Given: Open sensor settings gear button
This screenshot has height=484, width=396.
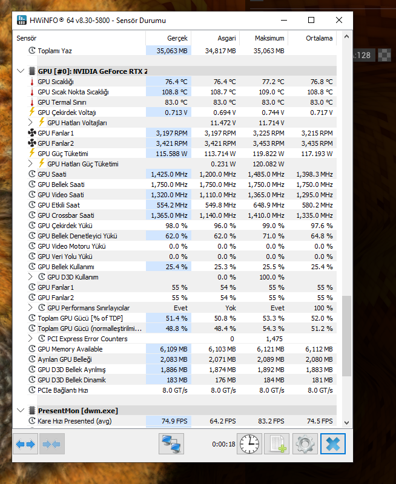Looking at the screenshot, I should (x=305, y=444).
